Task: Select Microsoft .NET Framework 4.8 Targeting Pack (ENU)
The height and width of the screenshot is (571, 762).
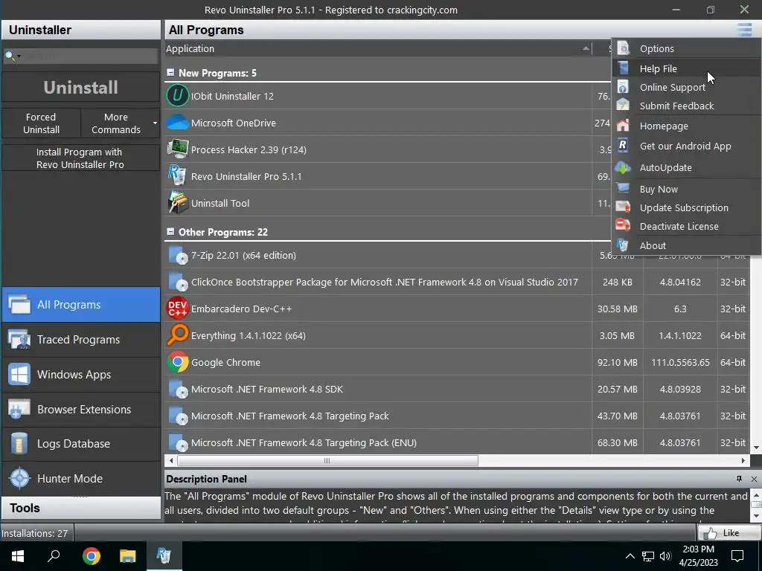Action: [457, 442]
